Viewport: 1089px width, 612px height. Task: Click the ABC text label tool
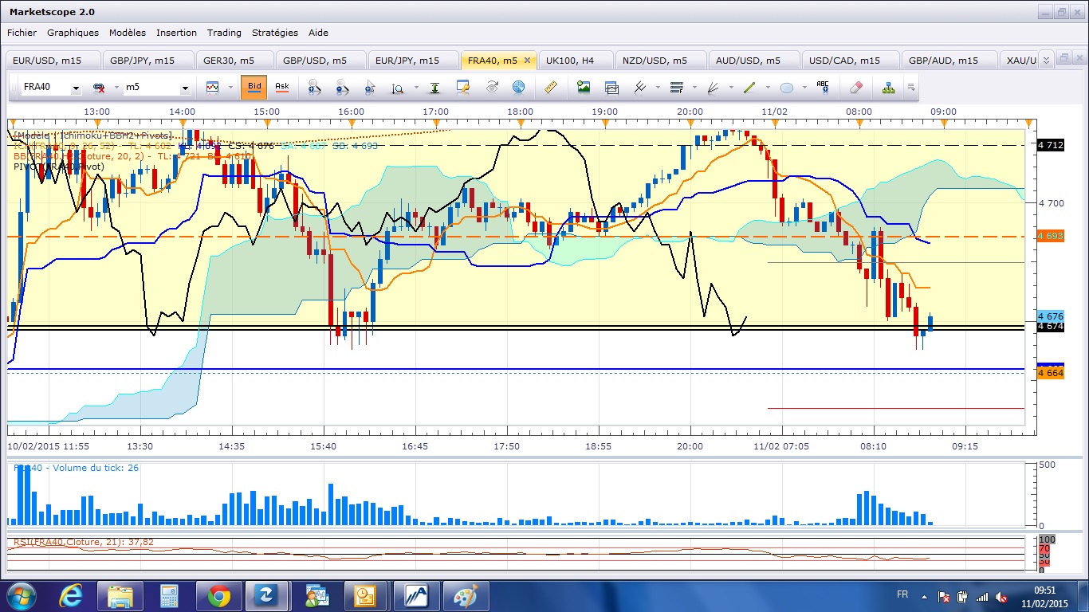[822, 87]
